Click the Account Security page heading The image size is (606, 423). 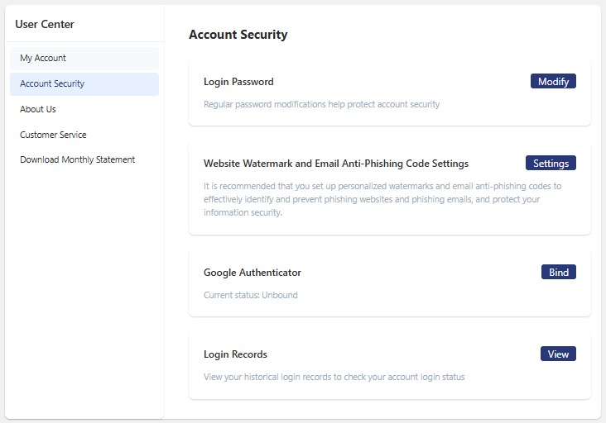238,35
